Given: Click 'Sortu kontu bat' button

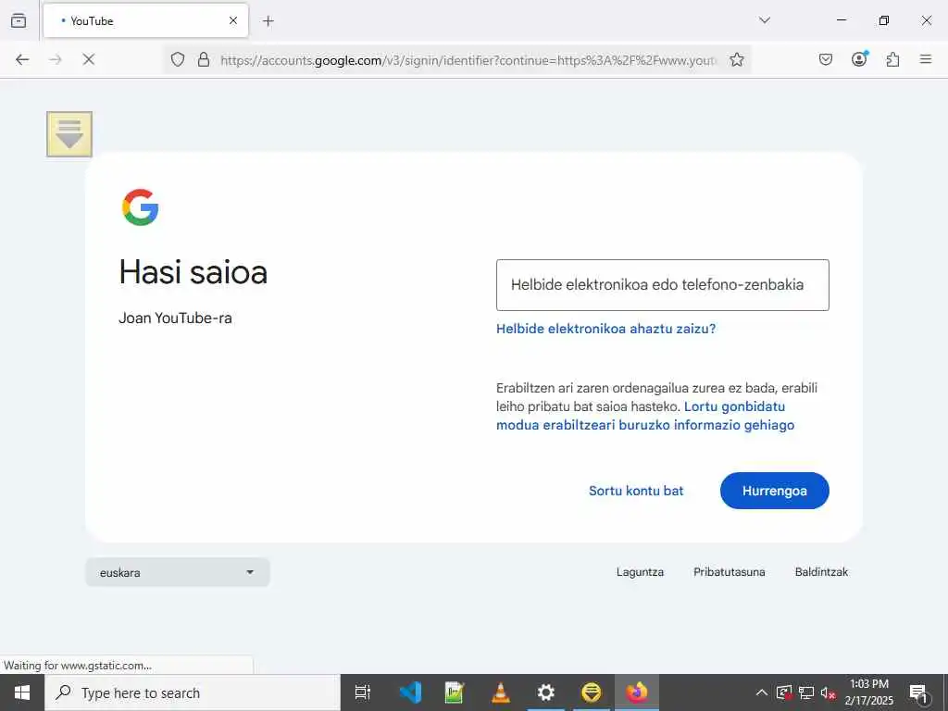Looking at the screenshot, I should (636, 491).
